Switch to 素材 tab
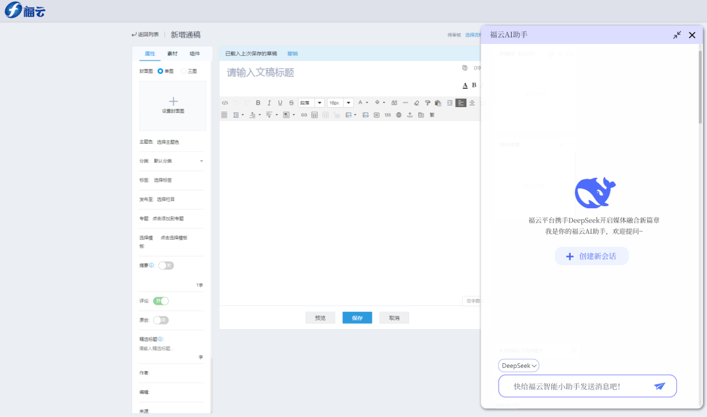This screenshot has height=417, width=707. (172, 54)
